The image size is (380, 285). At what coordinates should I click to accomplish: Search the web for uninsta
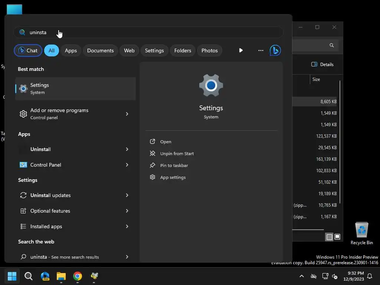click(75, 257)
